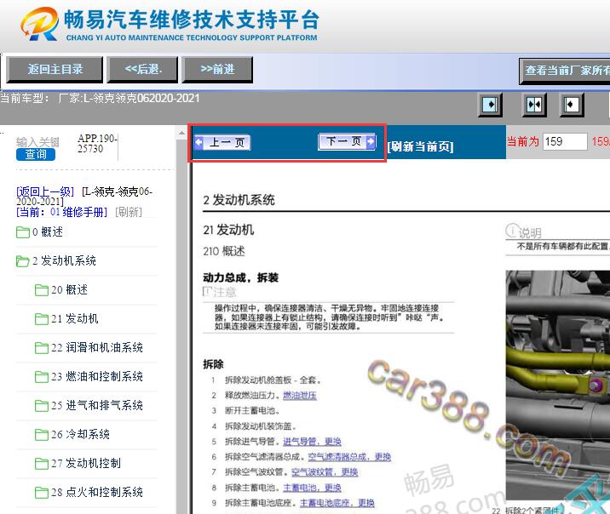The image size is (610, 514).
Task: Go to previous page with 上一页
Action: click(222, 143)
